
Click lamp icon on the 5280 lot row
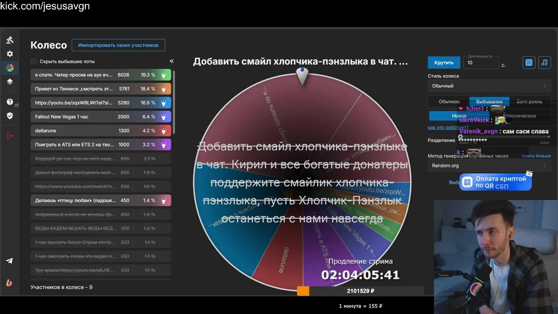[163, 103]
